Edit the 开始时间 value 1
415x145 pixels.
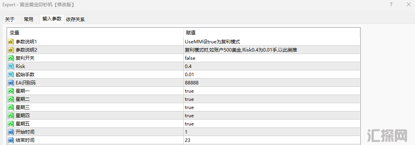click(x=272, y=132)
